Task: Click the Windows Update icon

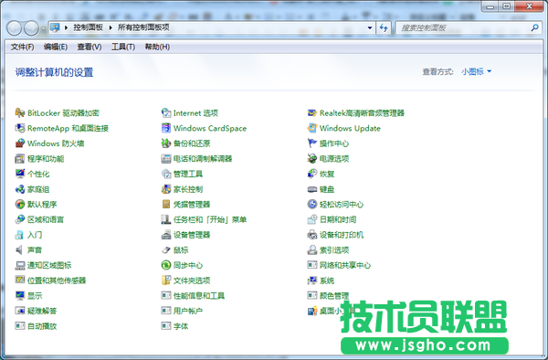Action: click(x=312, y=128)
